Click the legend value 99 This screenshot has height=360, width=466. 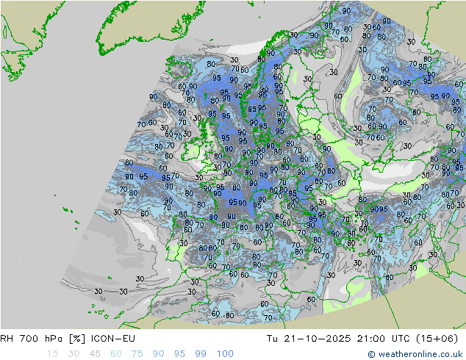201,354
